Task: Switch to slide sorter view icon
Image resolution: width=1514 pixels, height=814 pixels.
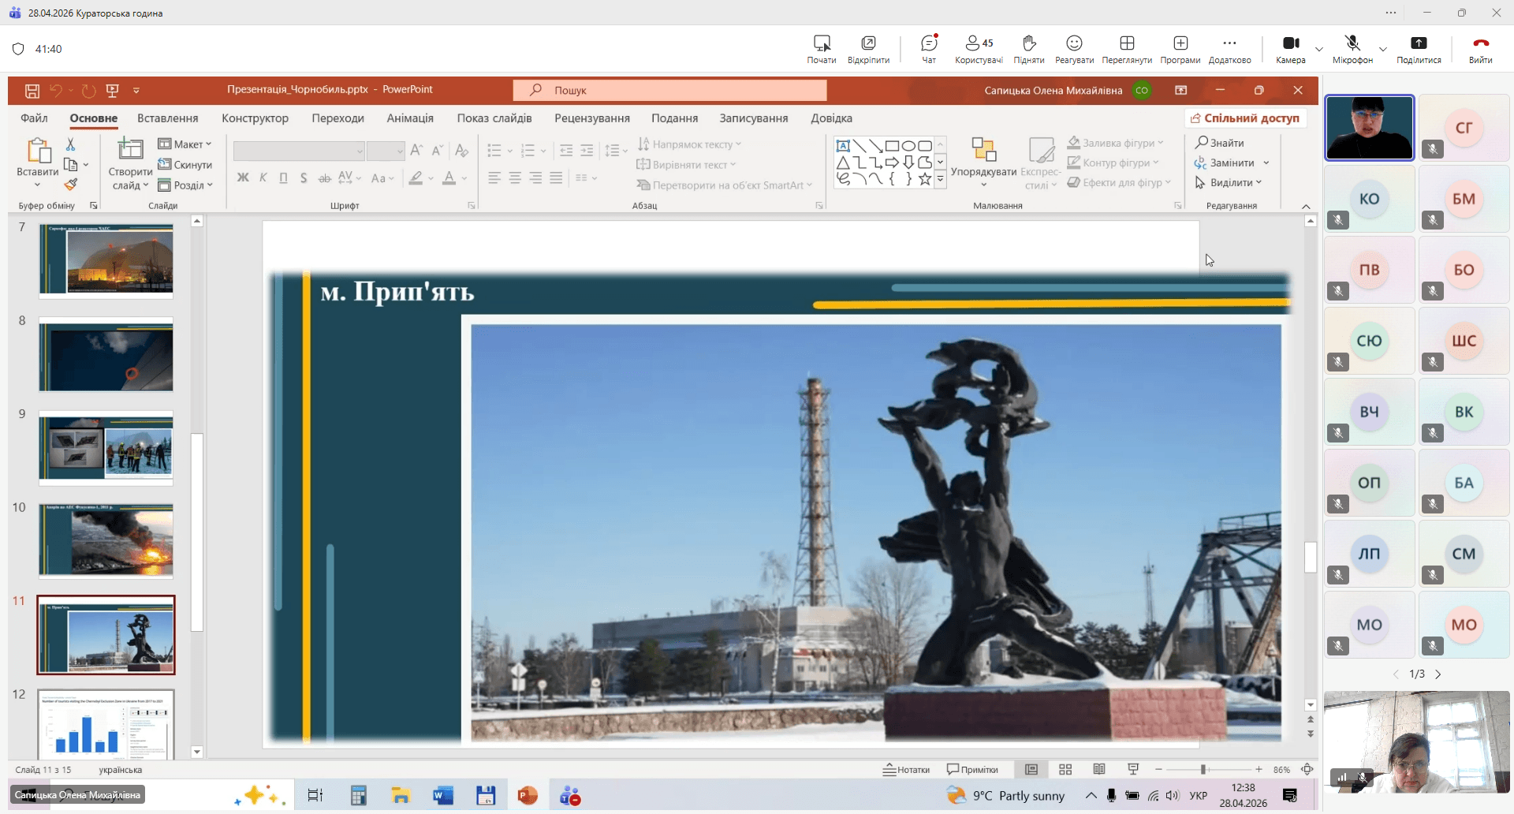Action: point(1065,769)
